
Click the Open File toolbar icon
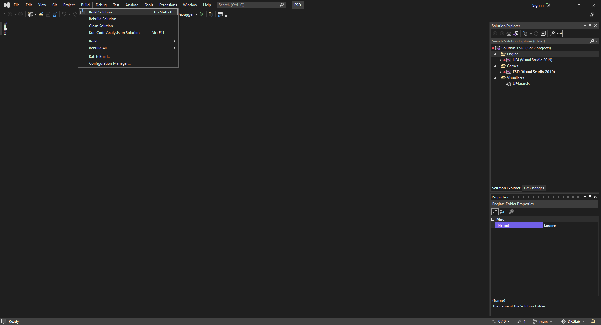41,14
